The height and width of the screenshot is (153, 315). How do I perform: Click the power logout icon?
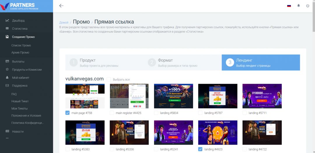pyautogui.click(x=308, y=6)
